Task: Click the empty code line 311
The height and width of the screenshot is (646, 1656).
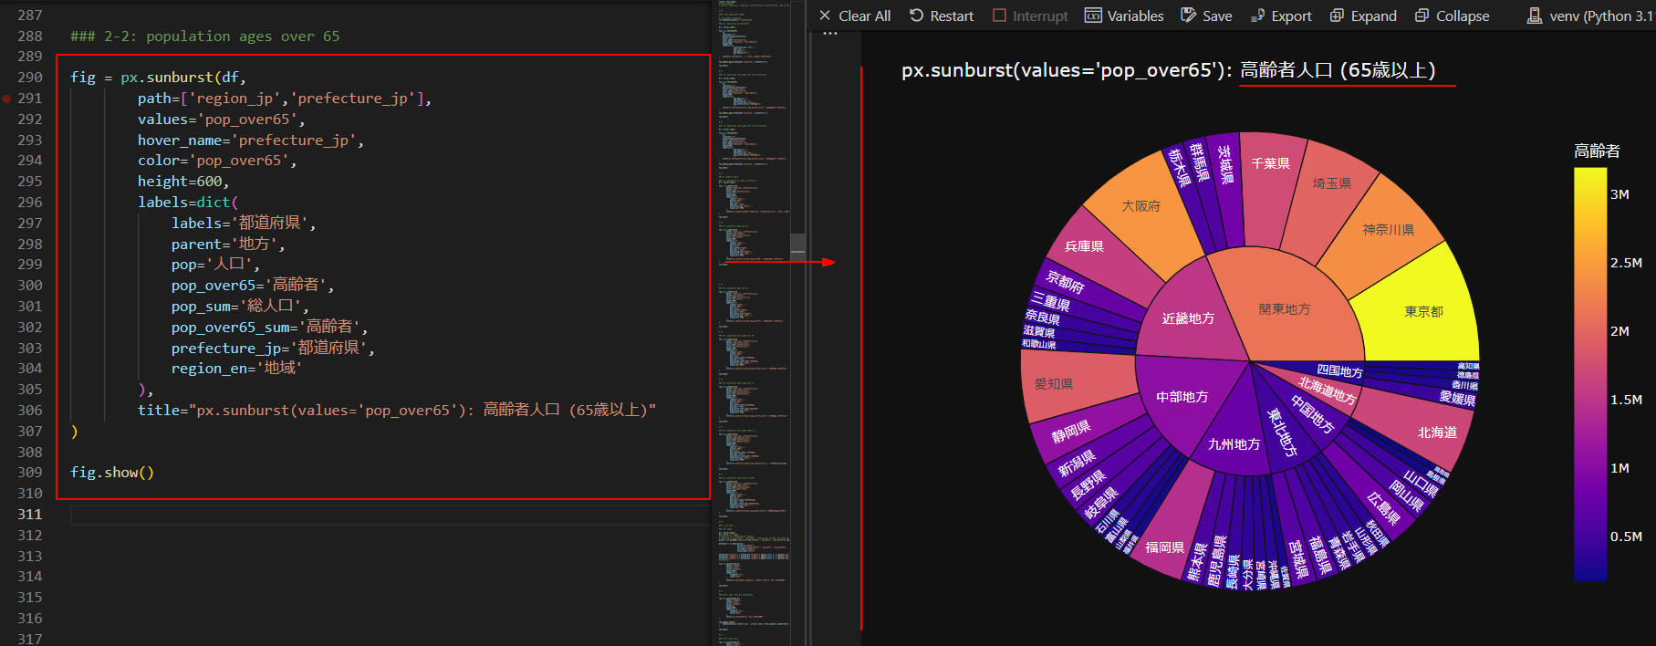Action: coord(390,515)
